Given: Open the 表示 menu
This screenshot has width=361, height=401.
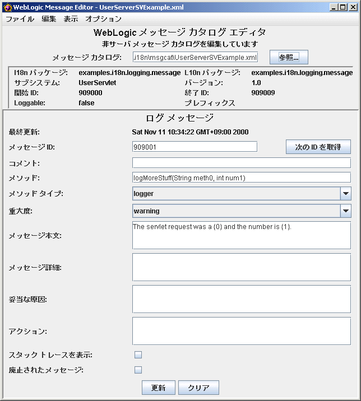Looking at the screenshot, I should [71, 19].
